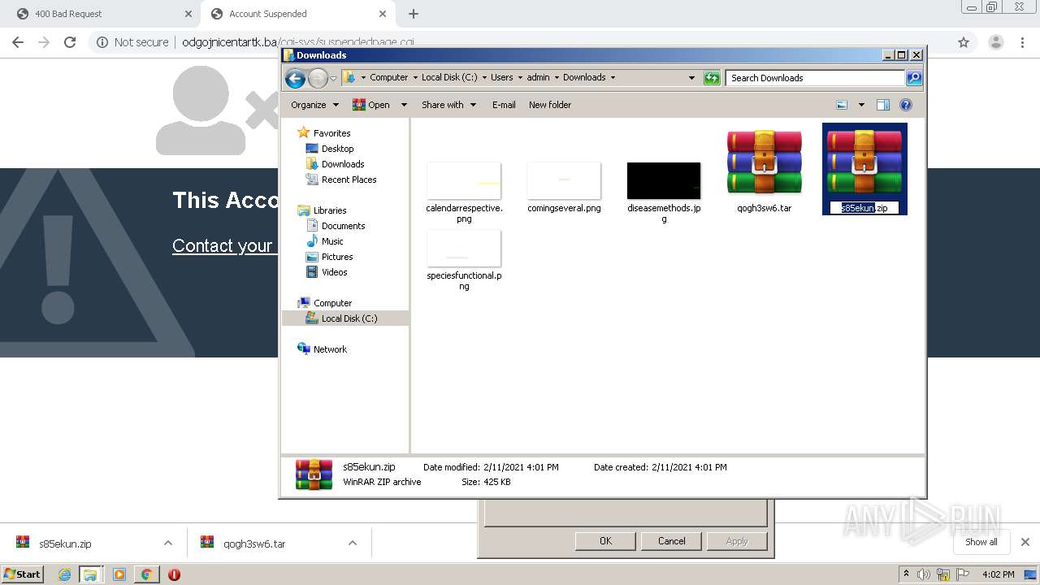Select diseasemethods.jpg thumbnail
Image resolution: width=1040 pixels, height=585 pixels.
(x=664, y=180)
